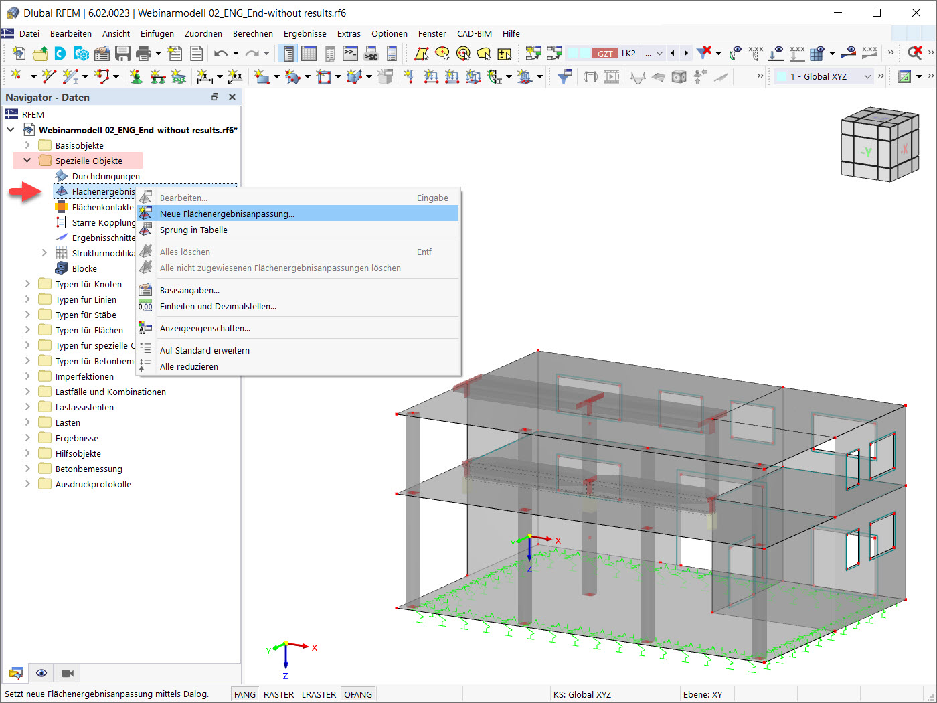
Task: Click the script manager >SC icon
Action: coord(371,54)
